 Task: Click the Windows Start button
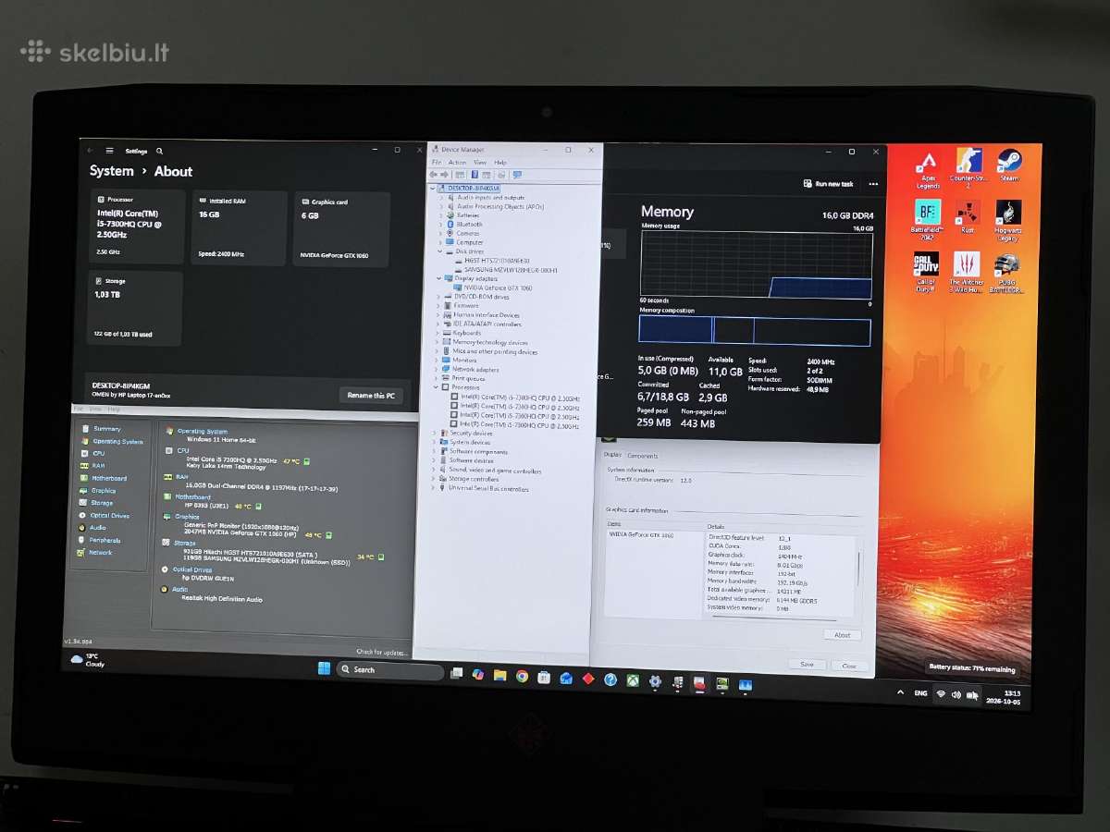tap(324, 668)
